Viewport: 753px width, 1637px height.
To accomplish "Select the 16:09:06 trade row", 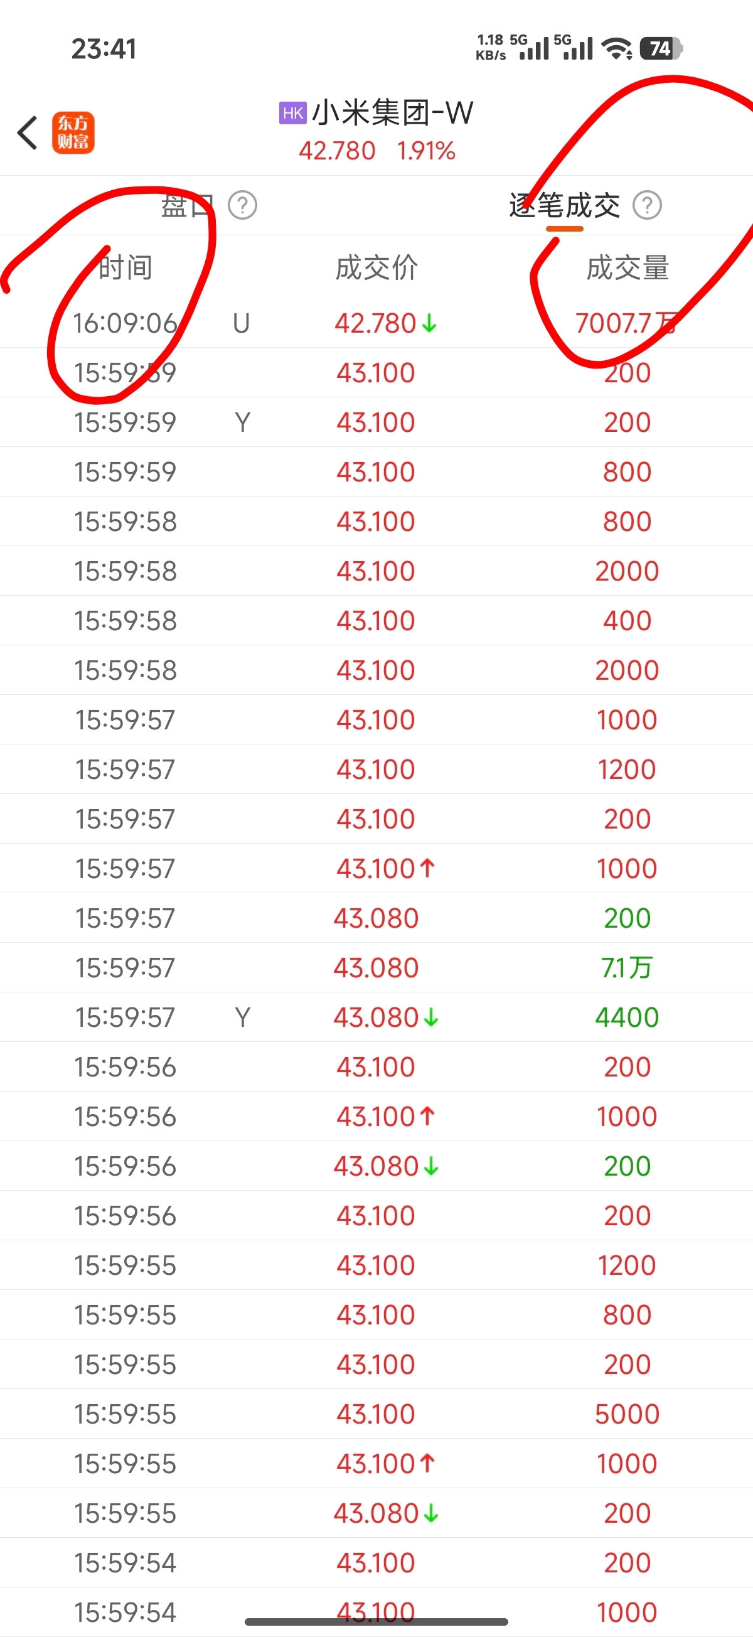I will 376,323.
